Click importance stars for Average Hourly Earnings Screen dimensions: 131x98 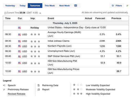[x=35, y=34]
